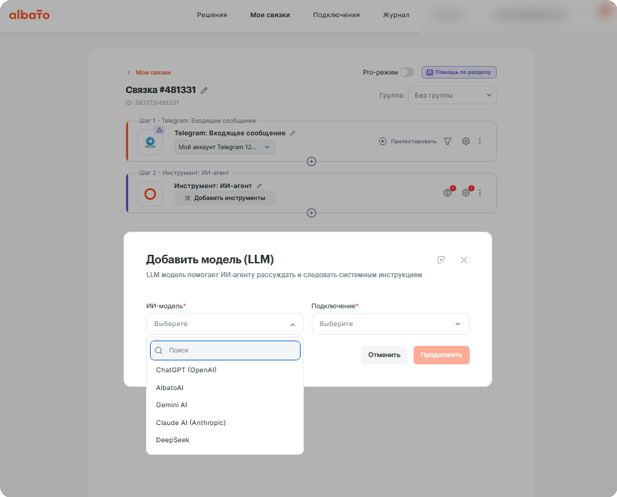Edit the Связка #481331 name pencil icon
Viewport: 617px width, 497px height.
(x=204, y=90)
